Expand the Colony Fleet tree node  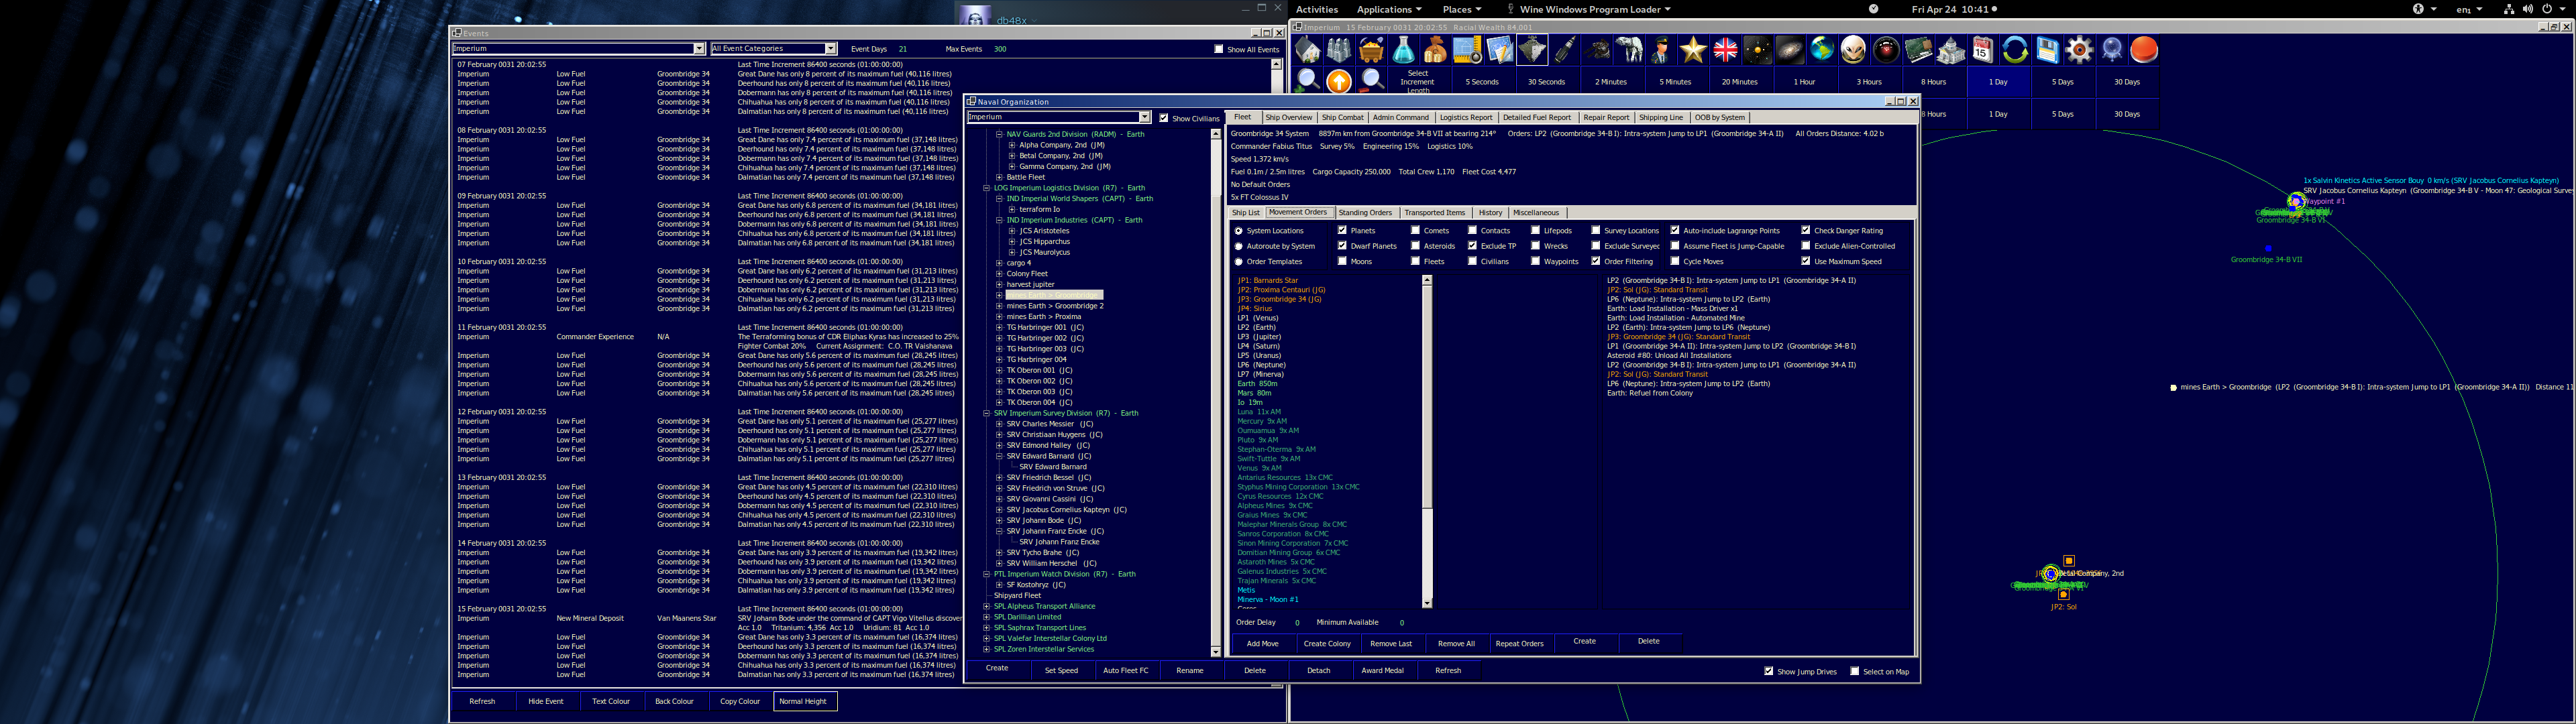pos(999,274)
